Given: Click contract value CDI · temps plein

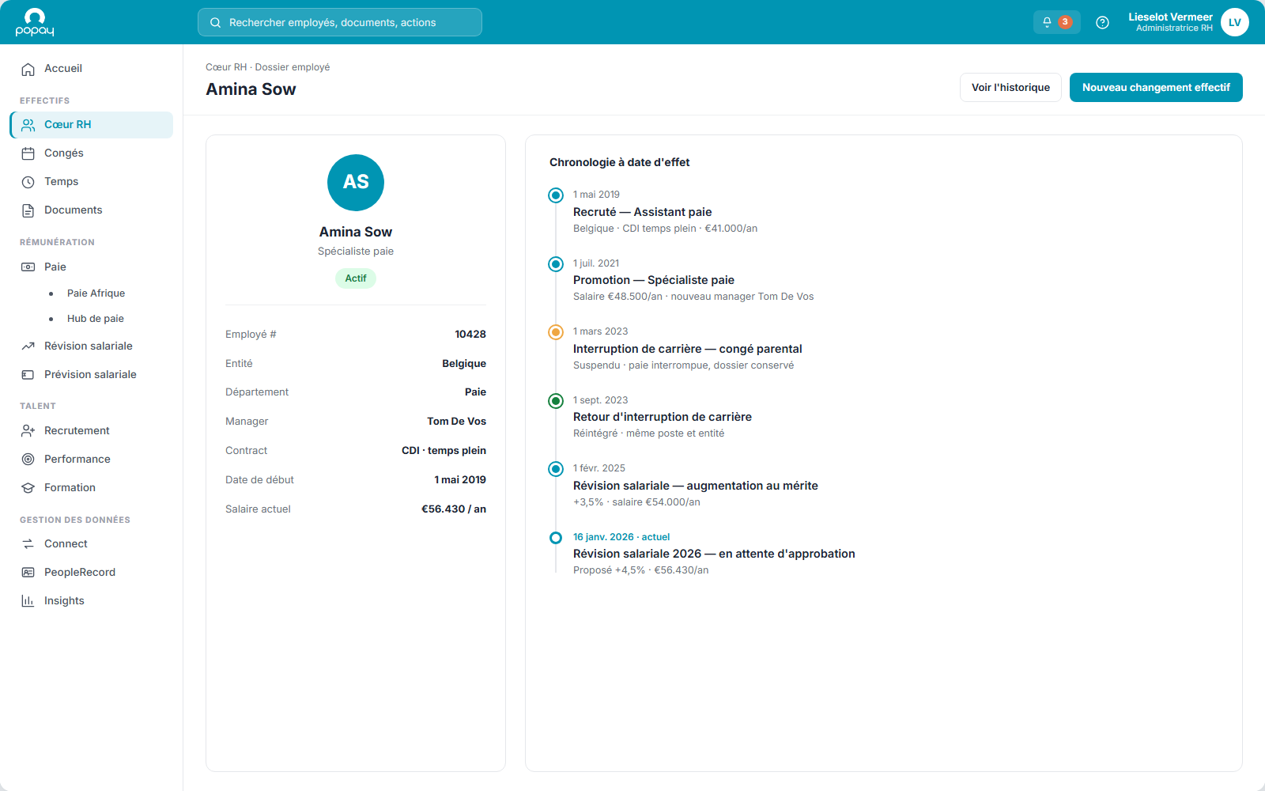Looking at the screenshot, I should pos(444,451).
